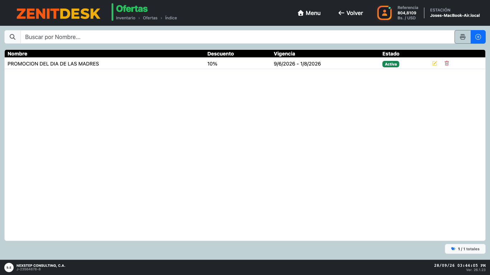490x275 pixels.
Task: Click the ZENITDESK logo
Action: (x=58, y=13)
